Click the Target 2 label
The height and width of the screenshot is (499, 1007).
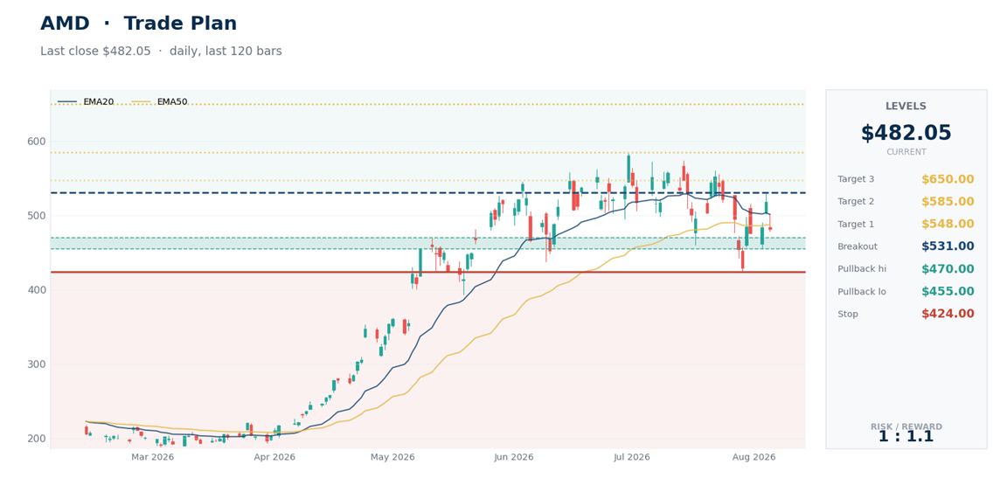point(856,202)
